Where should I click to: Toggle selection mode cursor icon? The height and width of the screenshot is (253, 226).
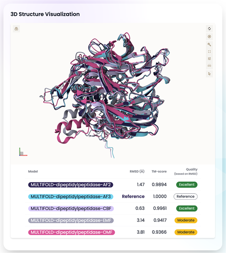click(x=209, y=74)
